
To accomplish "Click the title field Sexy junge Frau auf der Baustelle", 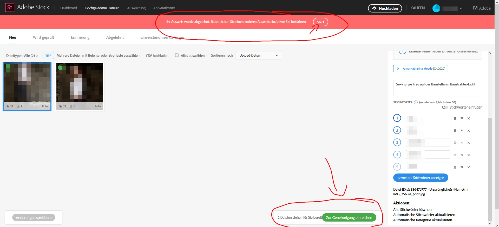I will 438,88.
